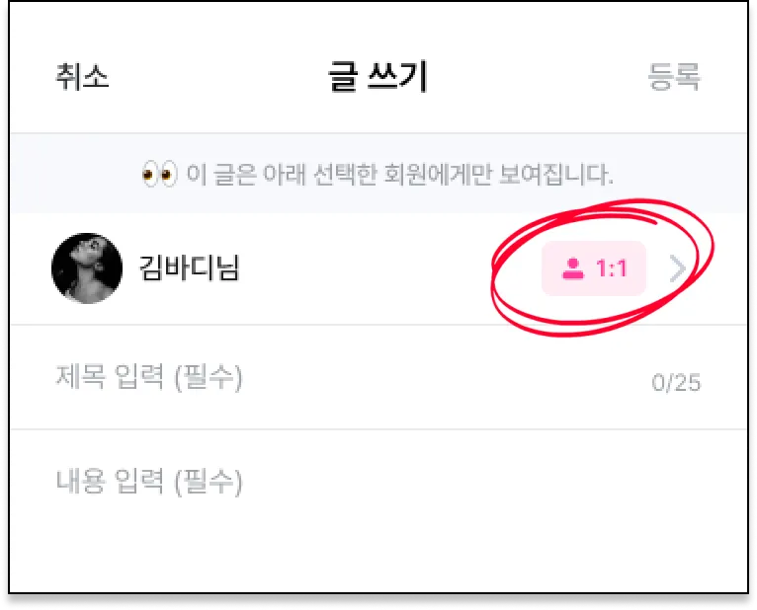Expand recipient options via right chevron
The width and height of the screenshot is (757, 610).
point(678,269)
